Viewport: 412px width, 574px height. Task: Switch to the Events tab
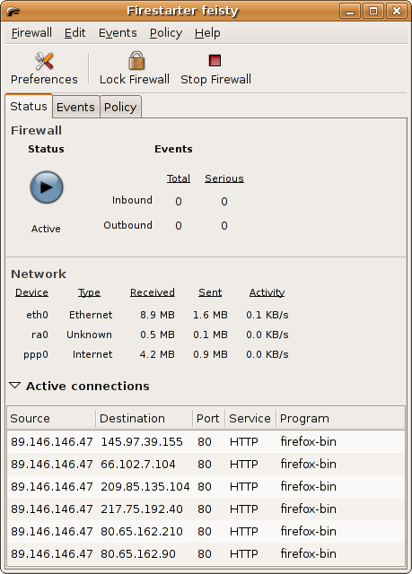[x=75, y=107]
